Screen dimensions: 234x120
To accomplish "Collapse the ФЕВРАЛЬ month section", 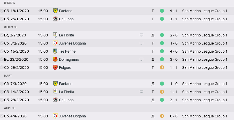I will (11, 27).
